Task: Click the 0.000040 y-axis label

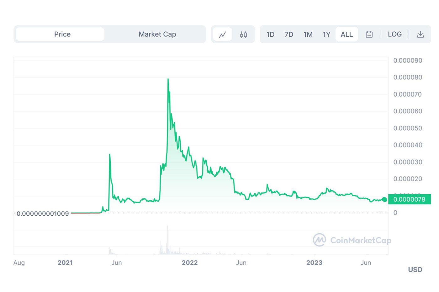Action: 408,145
